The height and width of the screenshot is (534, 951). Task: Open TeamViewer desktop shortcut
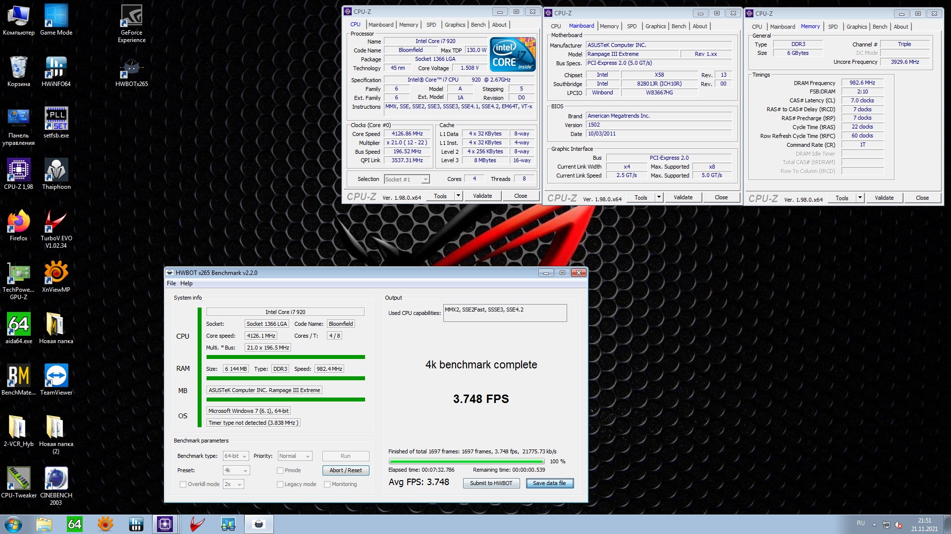coord(56,380)
